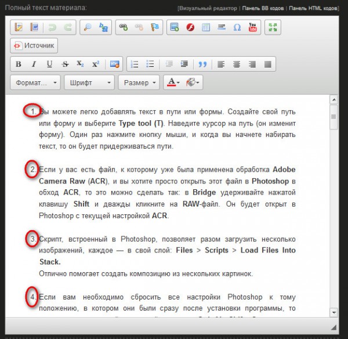Undo the last action
This screenshot has width=348, height=339.
pos(52,27)
